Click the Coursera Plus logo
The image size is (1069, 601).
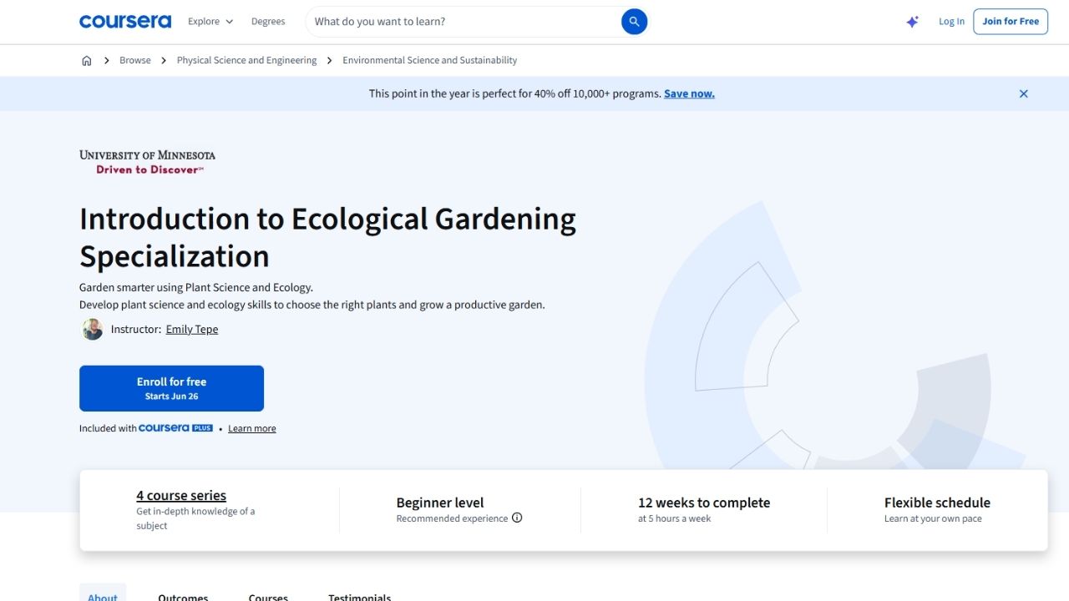tap(176, 428)
